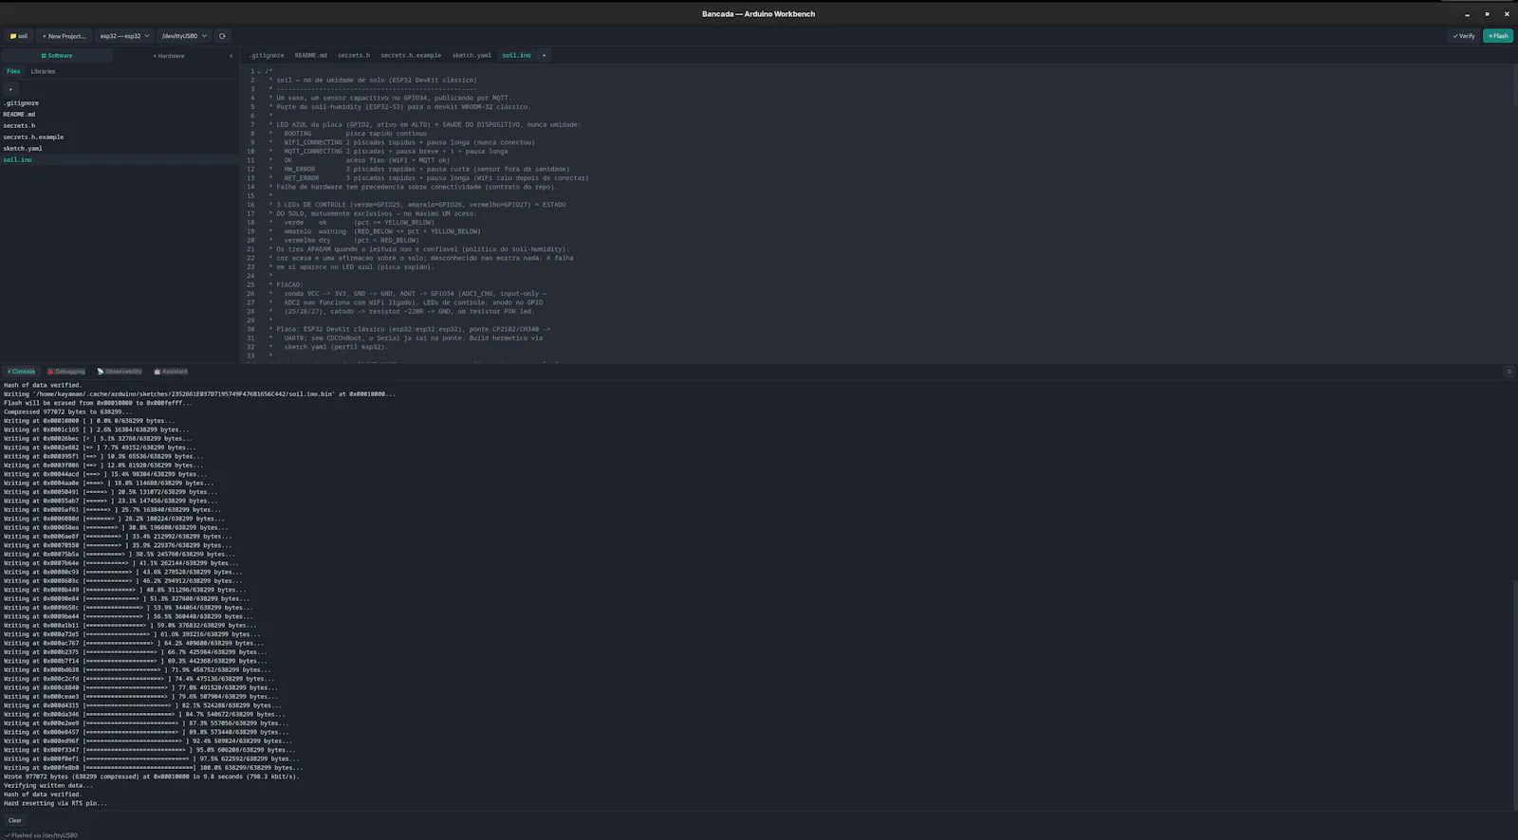Image resolution: width=1518 pixels, height=840 pixels.
Task: Clear the console output
Action: (x=14, y=820)
